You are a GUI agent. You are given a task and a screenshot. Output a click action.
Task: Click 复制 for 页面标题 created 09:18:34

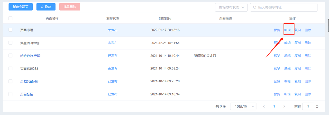click(298, 94)
